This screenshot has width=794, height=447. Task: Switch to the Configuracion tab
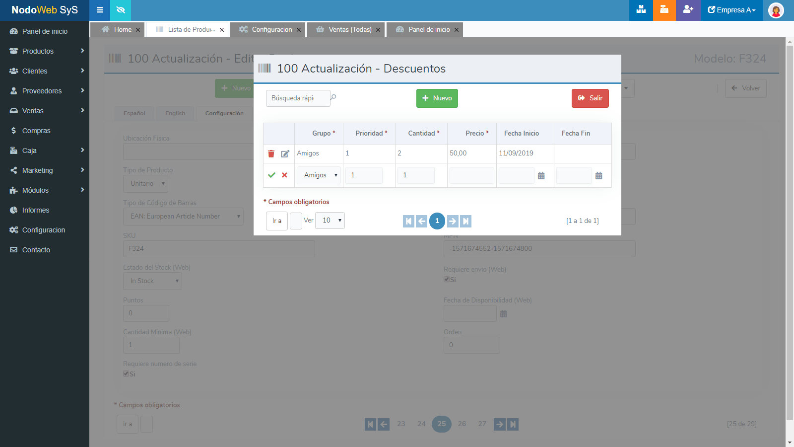click(x=271, y=30)
